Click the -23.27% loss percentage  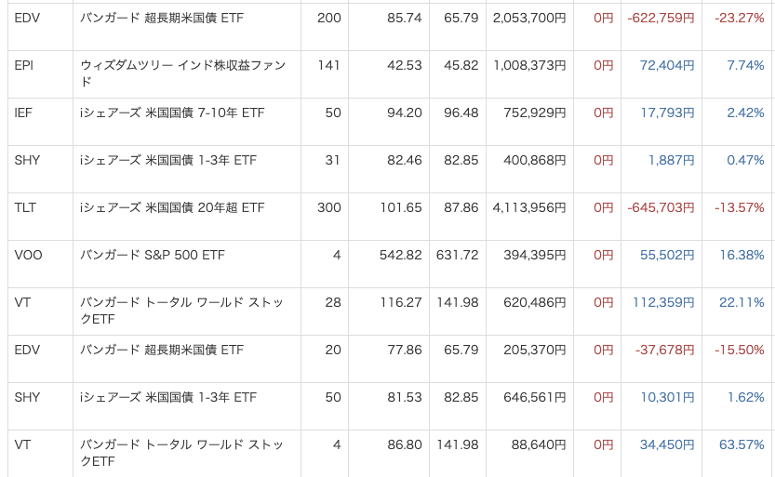740,18
